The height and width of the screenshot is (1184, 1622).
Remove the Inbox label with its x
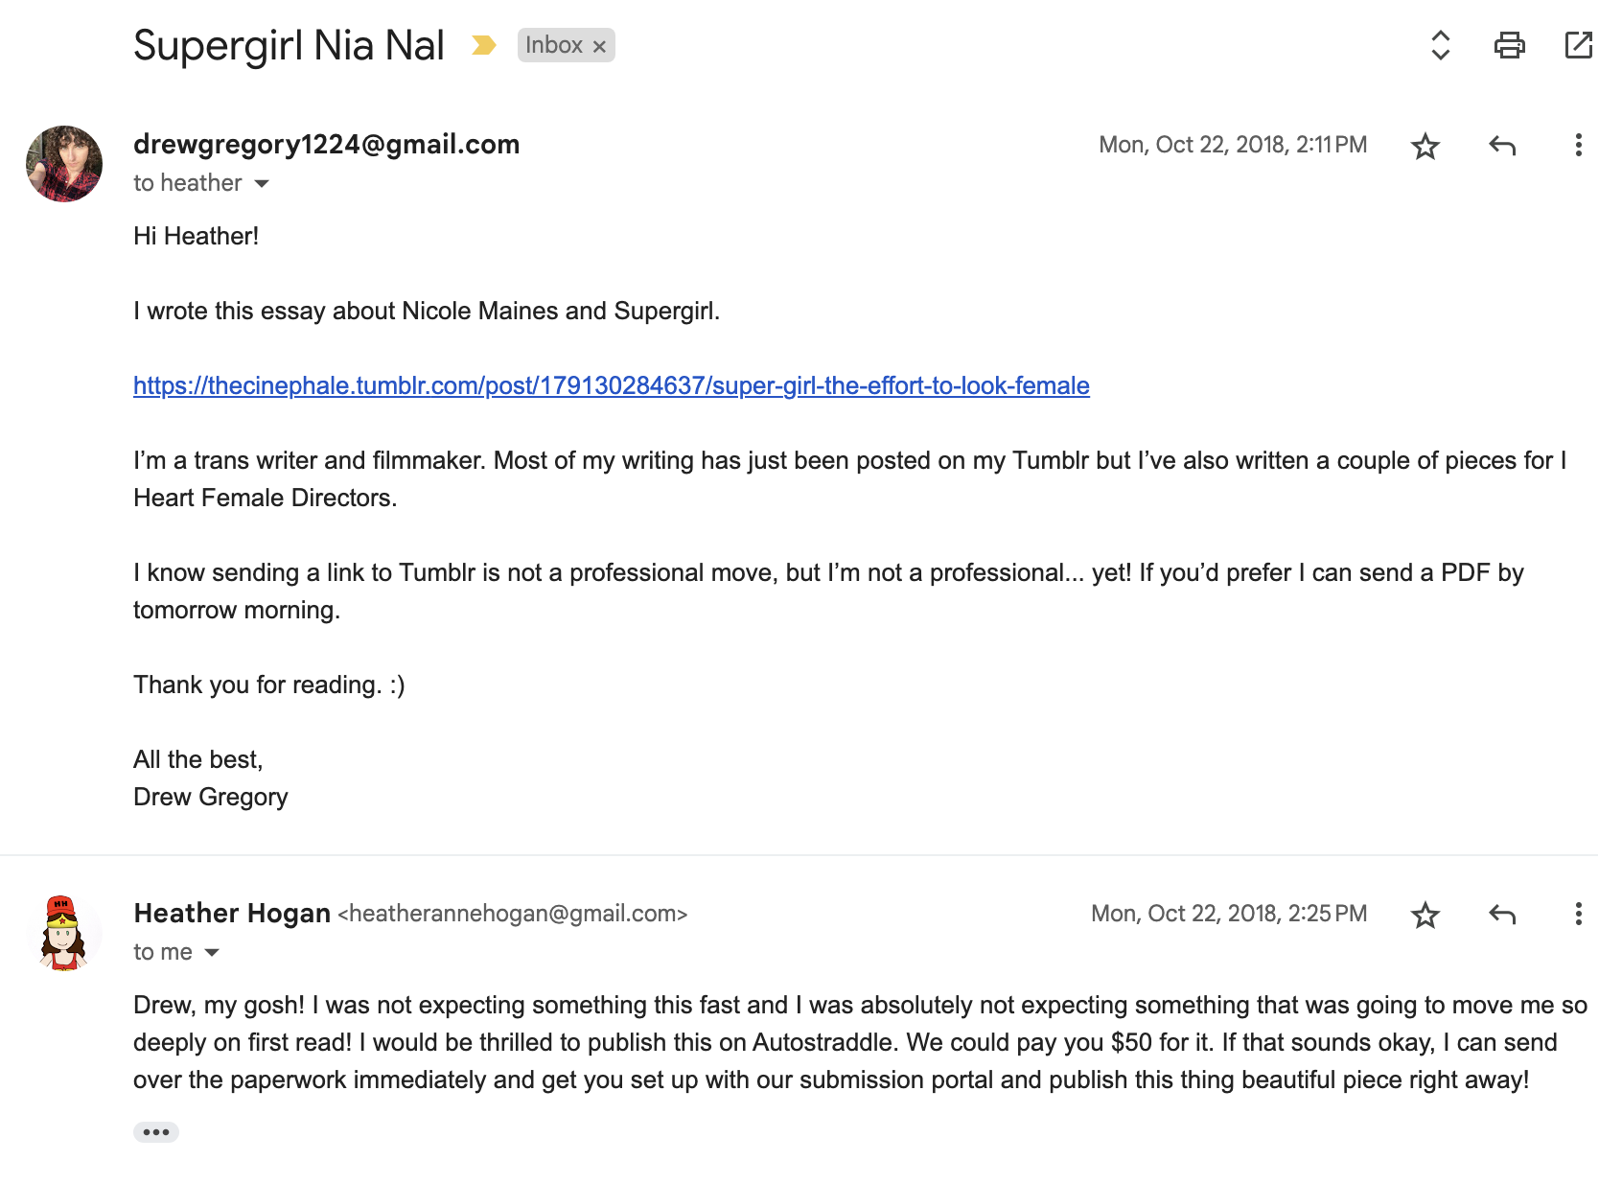click(599, 46)
